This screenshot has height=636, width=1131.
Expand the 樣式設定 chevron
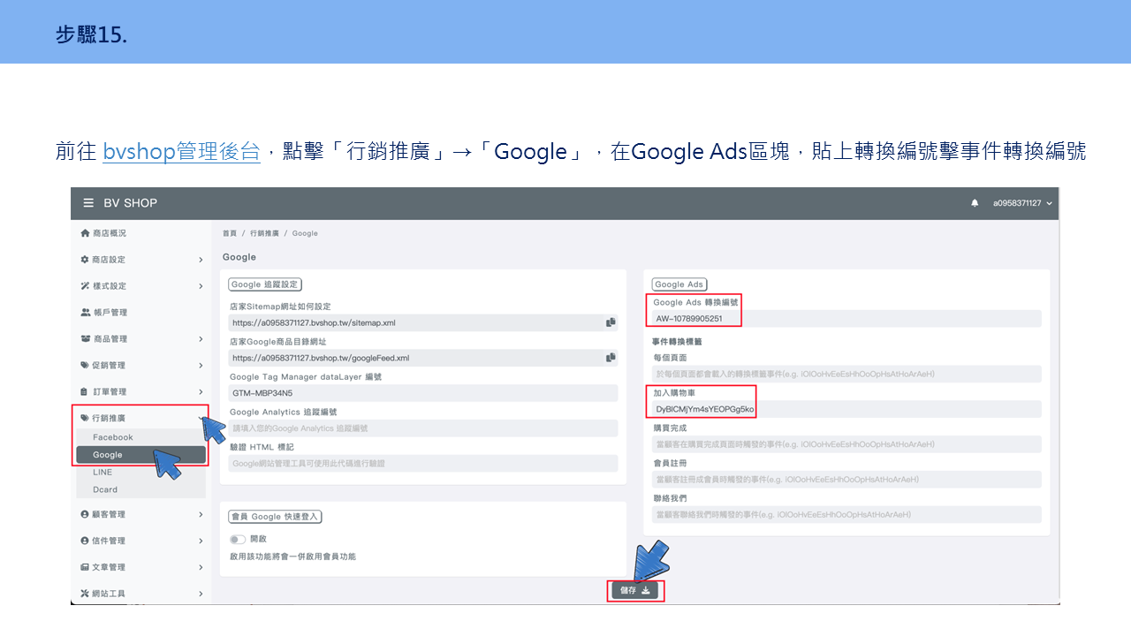(x=201, y=286)
